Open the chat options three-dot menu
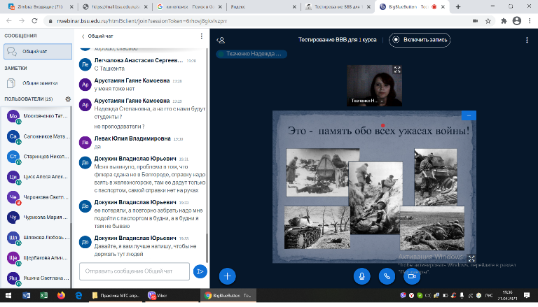Screen dimensions: 538x307 tap(202, 36)
